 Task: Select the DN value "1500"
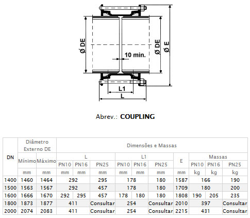click(x=10, y=188)
